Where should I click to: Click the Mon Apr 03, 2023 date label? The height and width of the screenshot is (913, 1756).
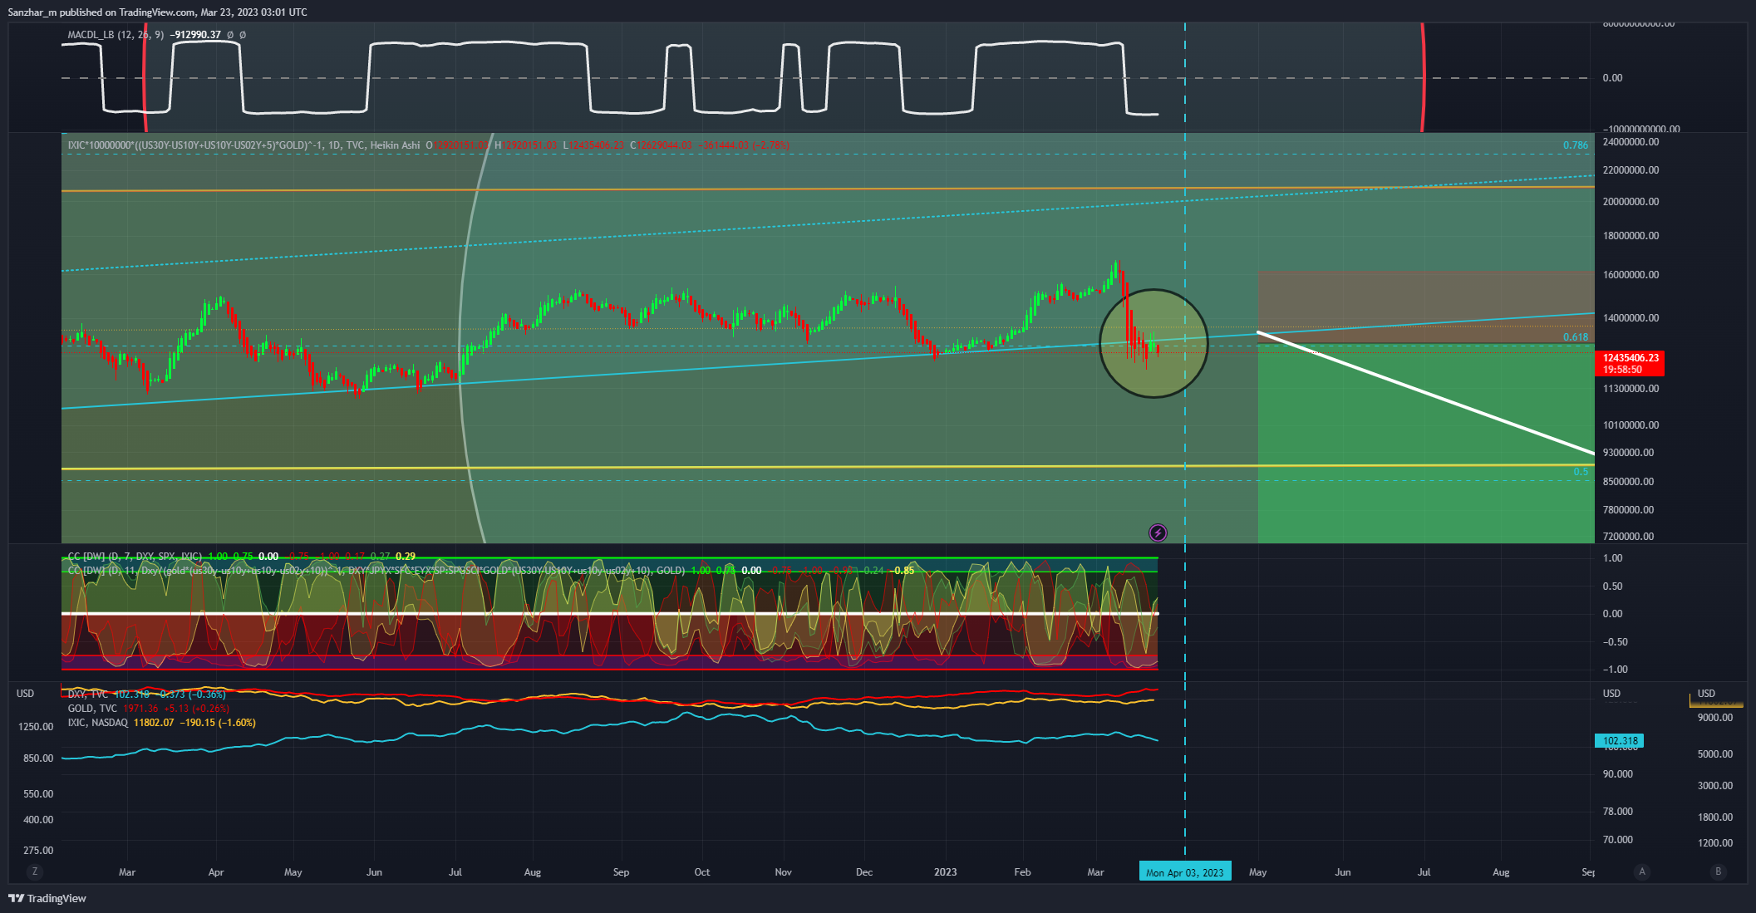coord(1184,872)
